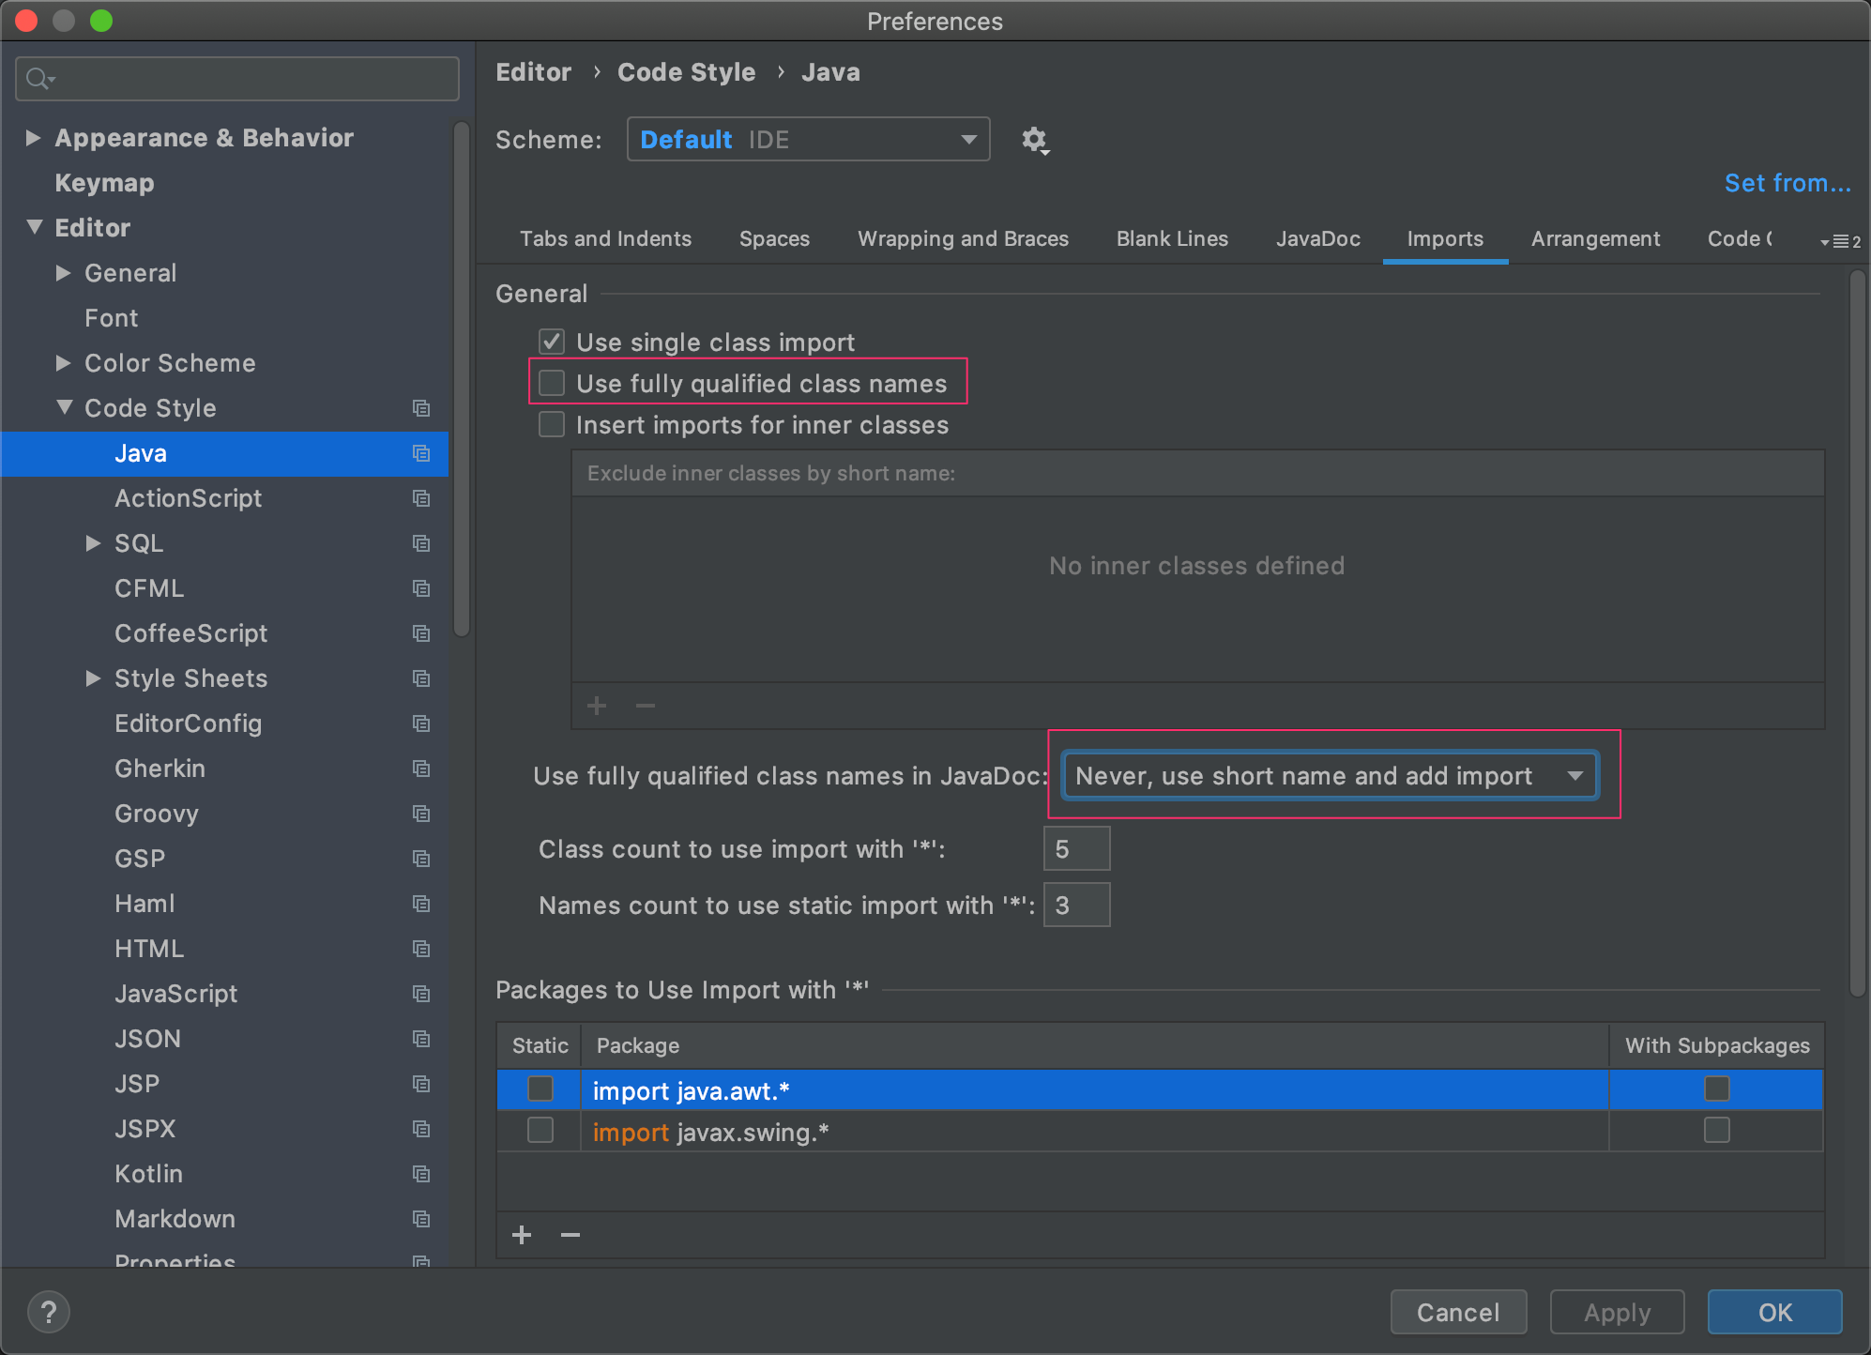Expand the Color Scheme node
The width and height of the screenshot is (1871, 1355).
pos(63,363)
